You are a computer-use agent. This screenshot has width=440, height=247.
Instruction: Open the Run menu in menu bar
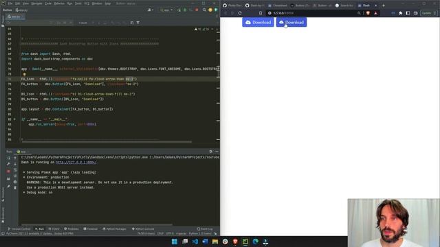click(69, 3)
